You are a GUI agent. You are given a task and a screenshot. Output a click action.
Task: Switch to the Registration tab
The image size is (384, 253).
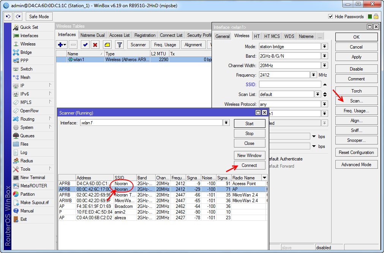145,35
